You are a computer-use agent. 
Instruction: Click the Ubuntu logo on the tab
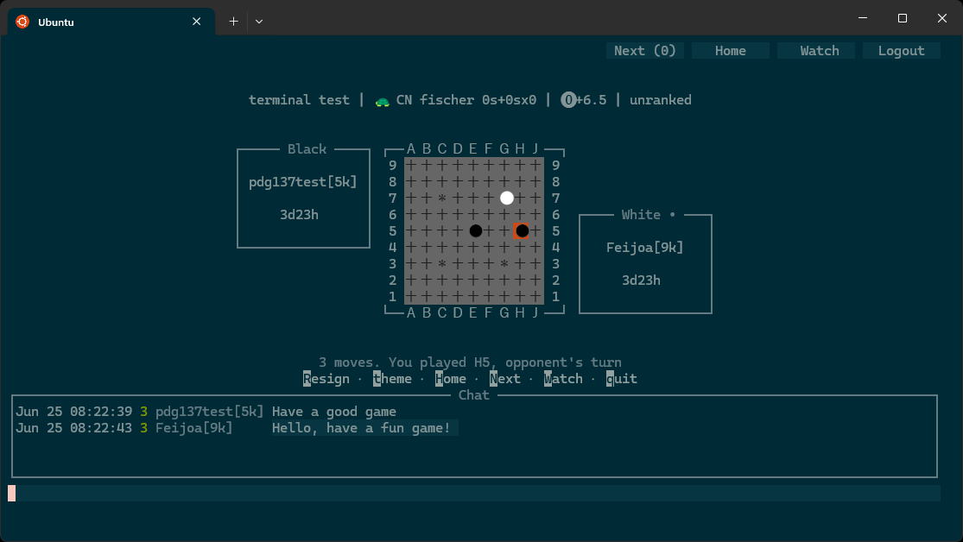point(22,22)
